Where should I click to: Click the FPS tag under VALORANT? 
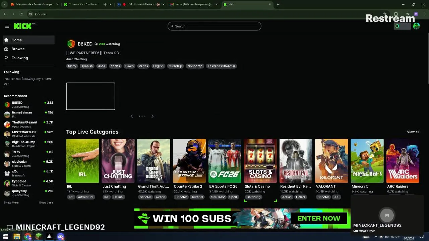336,197
